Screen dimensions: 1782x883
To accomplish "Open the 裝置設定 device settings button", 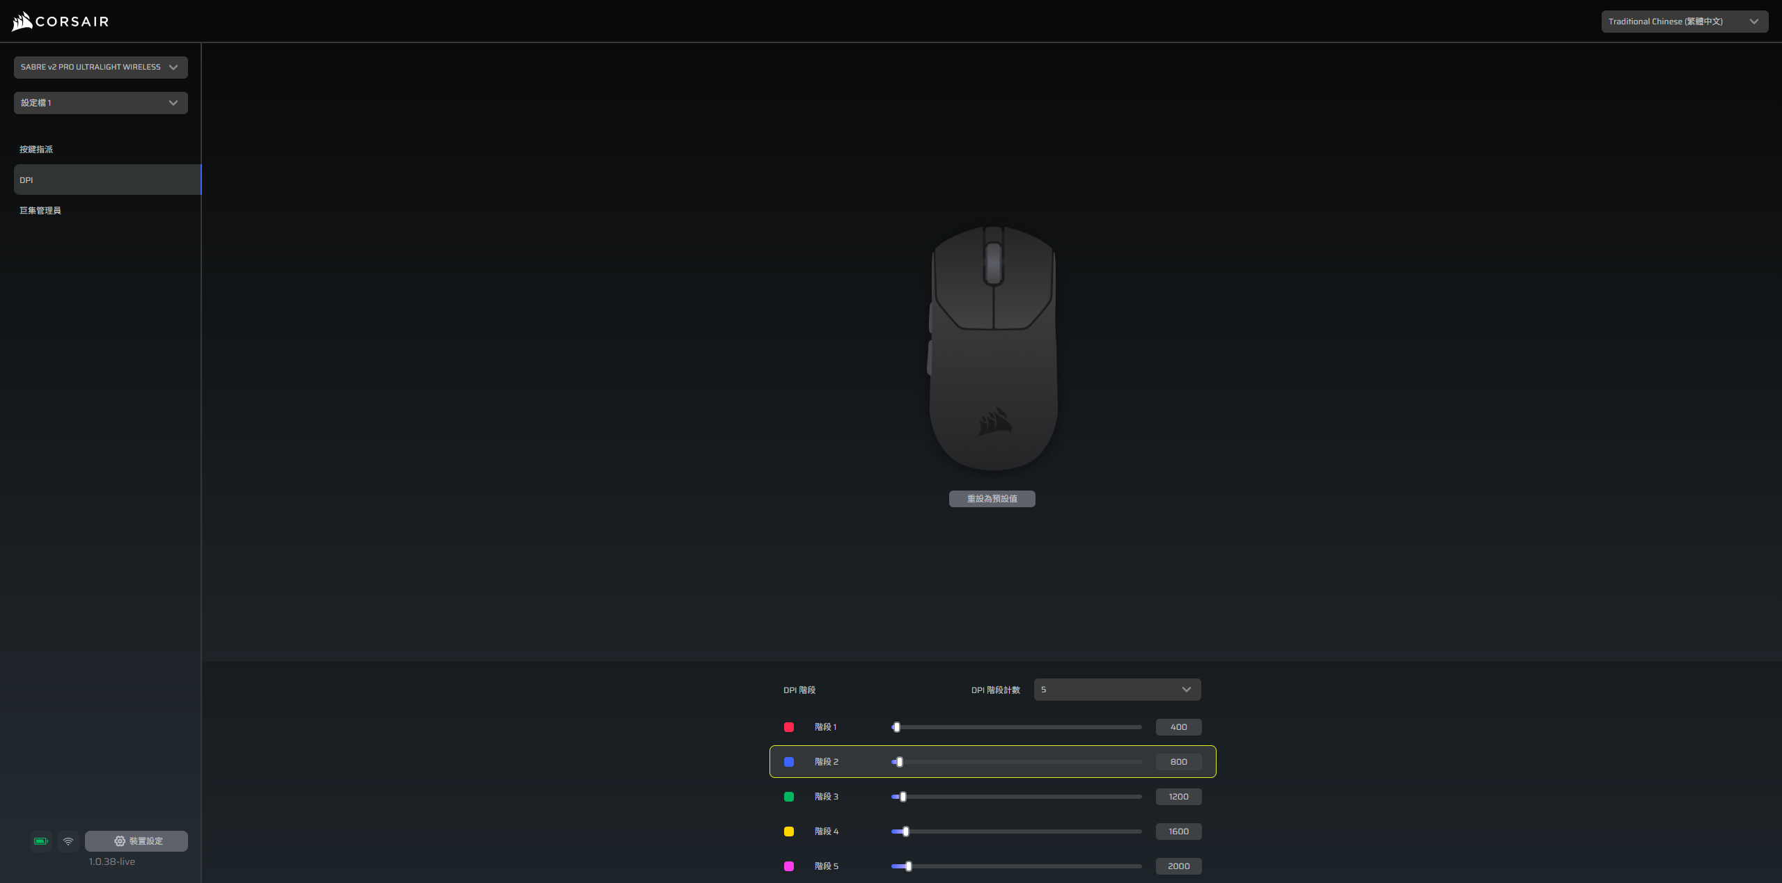I will coord(136,841).
